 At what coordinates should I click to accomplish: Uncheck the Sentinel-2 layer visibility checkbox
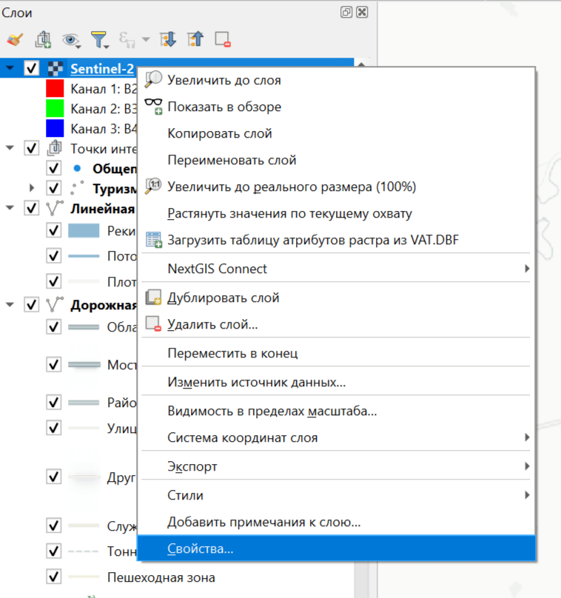click(x=32, y=68)
